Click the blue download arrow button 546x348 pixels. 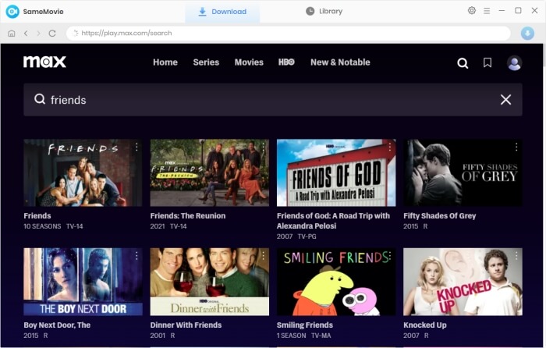coord(527,33)
